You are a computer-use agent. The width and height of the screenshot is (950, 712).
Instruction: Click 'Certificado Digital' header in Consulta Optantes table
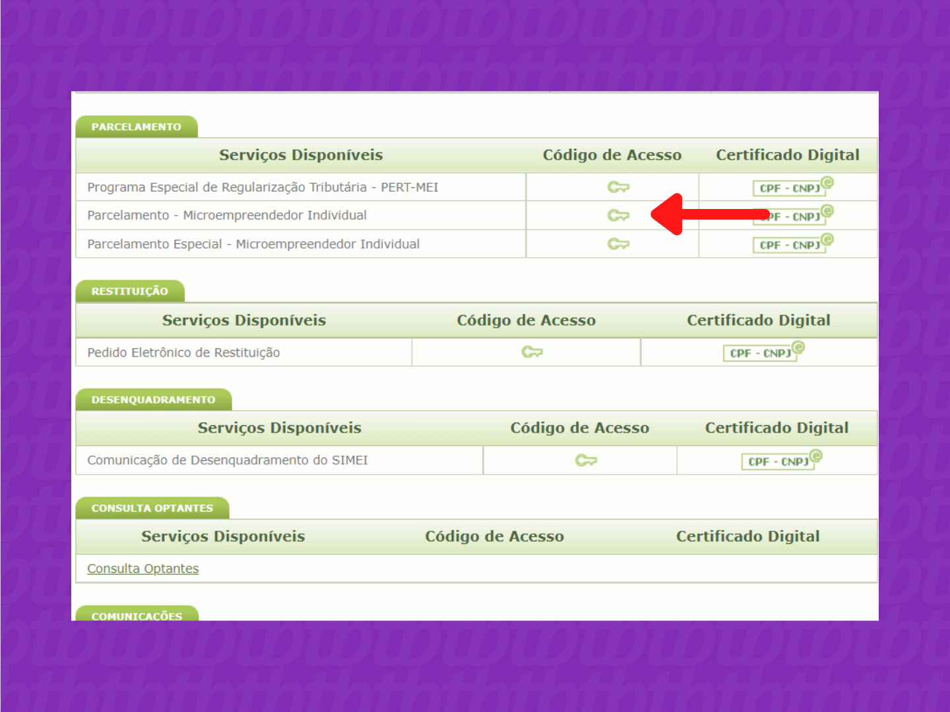coord(748,537)
